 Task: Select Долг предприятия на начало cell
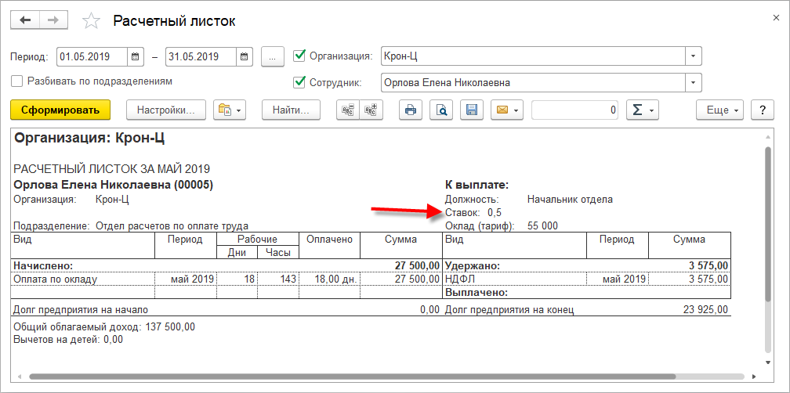81,309
